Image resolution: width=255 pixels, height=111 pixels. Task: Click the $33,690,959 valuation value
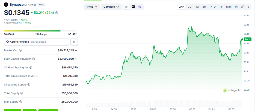click(66, 59)
